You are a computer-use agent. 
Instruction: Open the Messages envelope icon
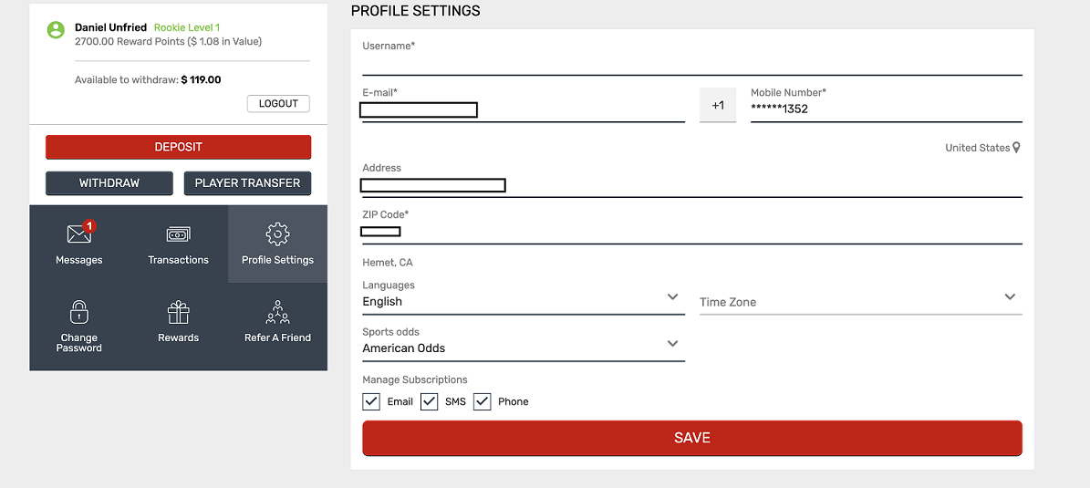tap(79, 234)
